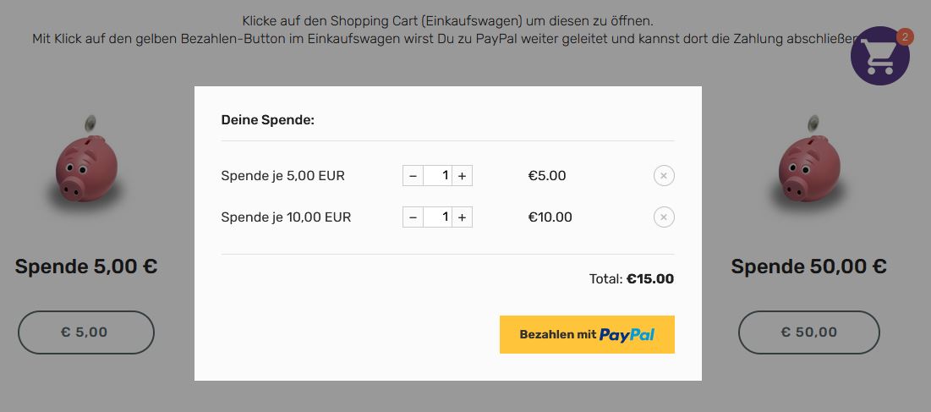The width and height of the screenshot is (931, 412).
Task: Click the Spende 50,00 € heading
Action: click(808, 267)
